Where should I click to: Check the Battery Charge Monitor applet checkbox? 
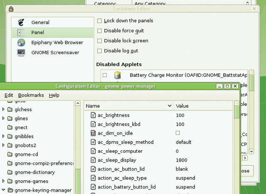coord(105,75)
